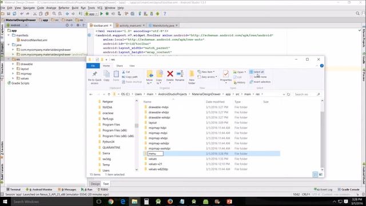The image size is (366, 206).
Task: Open the Gradle Console tool window
Action: (349, 189)
